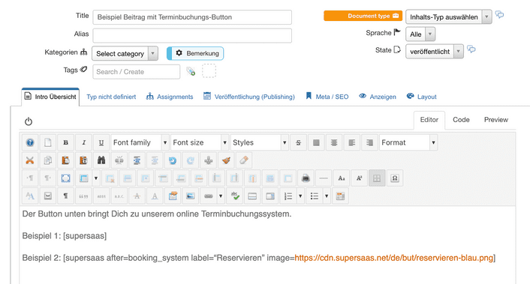Click the insert image icon
530x284 pixels.
click(x=190, y=196)
